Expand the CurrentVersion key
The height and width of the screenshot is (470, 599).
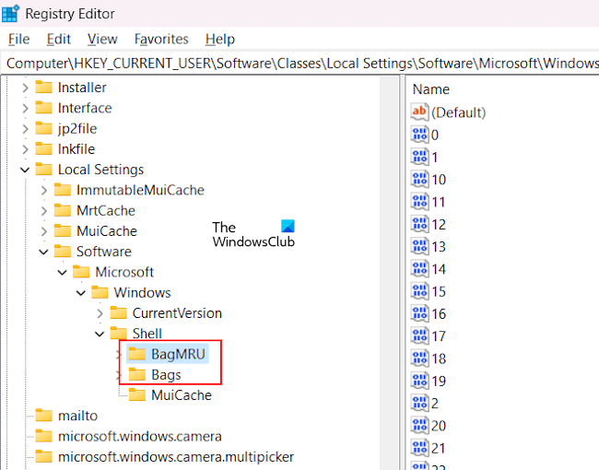click(100, 313)
